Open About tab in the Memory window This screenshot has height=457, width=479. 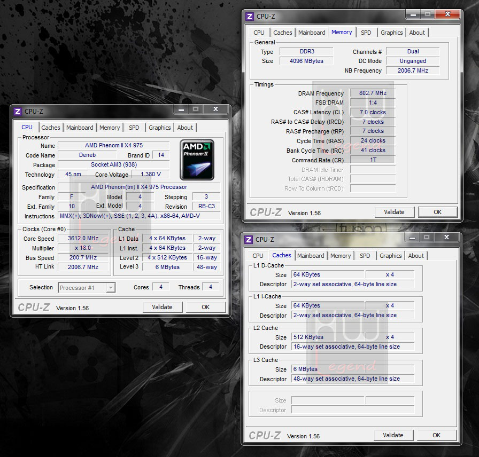pos(418,33)
